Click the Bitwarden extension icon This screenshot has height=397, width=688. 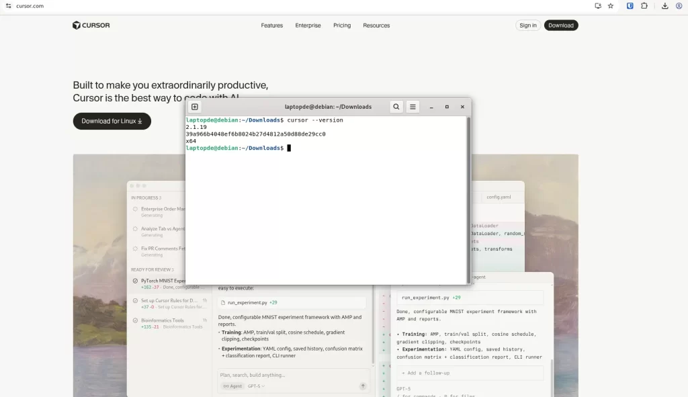point(630,6)
